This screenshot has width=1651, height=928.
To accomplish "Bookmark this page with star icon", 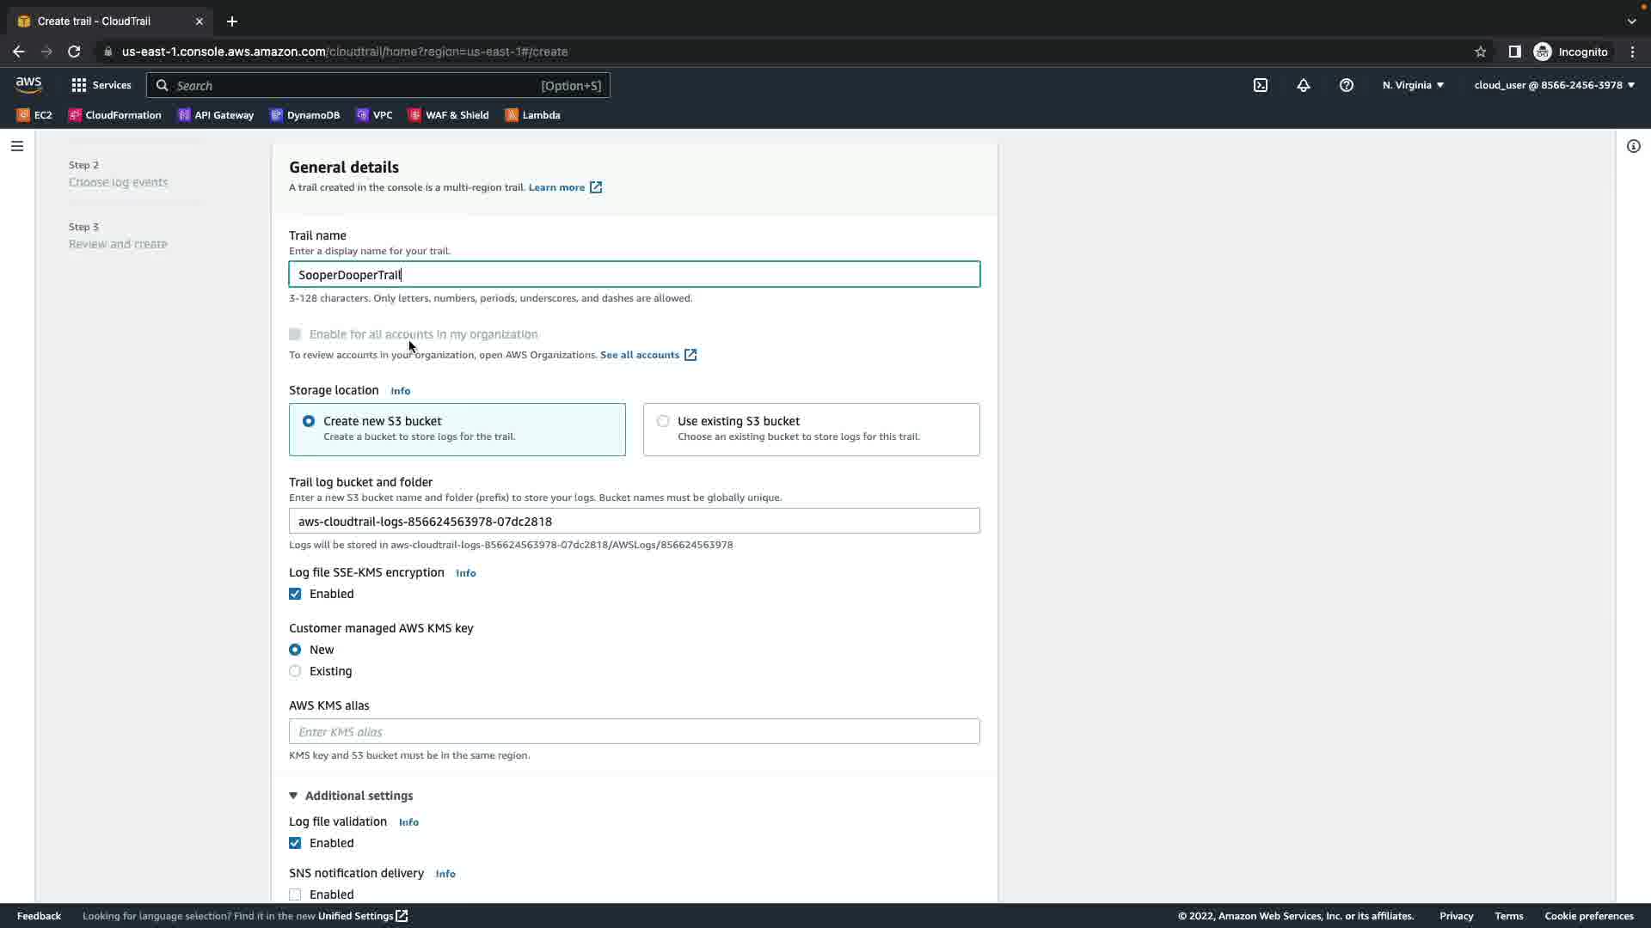I will [1480, 52].
